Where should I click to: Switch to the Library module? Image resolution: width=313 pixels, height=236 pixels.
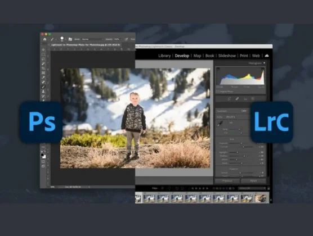pyautogui.click(x=164, y=56)
